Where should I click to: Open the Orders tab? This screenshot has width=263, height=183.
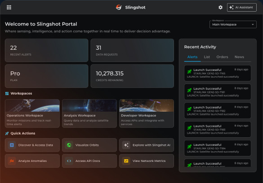click(x=222, y=57)
